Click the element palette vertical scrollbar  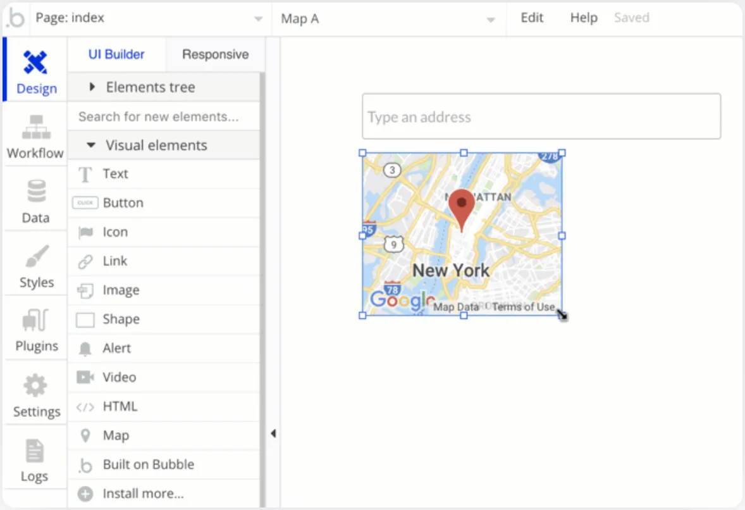coord(262,290)
